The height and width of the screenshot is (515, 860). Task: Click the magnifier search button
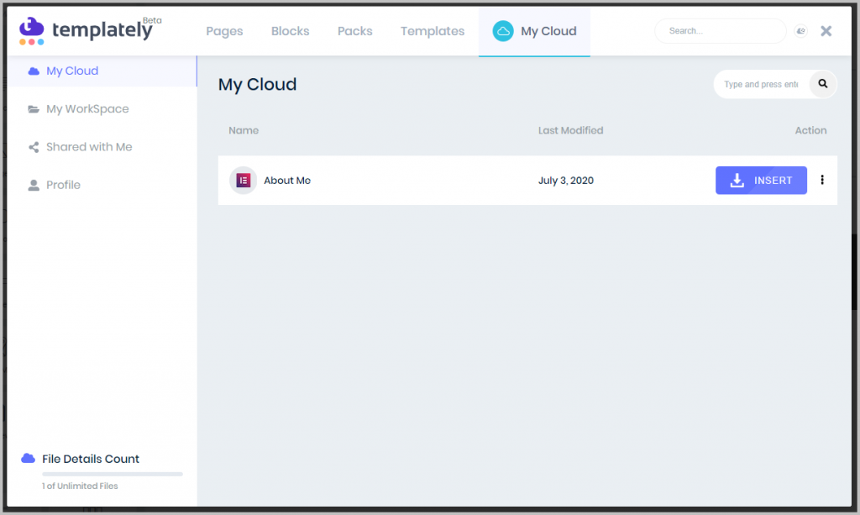coord(823,84)
